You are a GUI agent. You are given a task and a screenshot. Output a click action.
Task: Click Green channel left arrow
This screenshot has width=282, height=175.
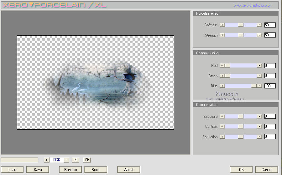click(222, 76)
